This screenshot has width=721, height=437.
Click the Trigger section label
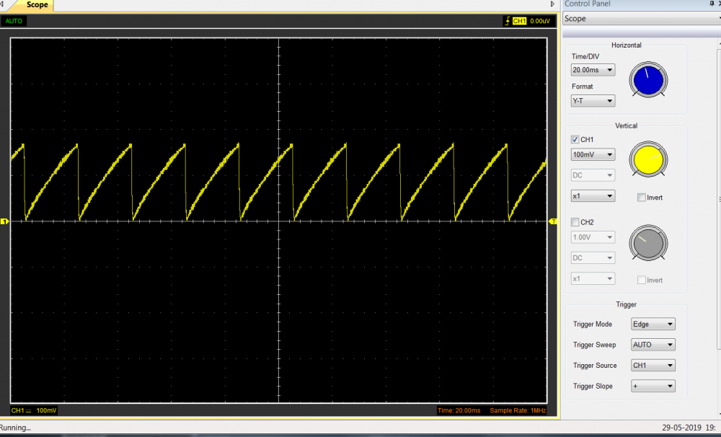click(627, 304)
